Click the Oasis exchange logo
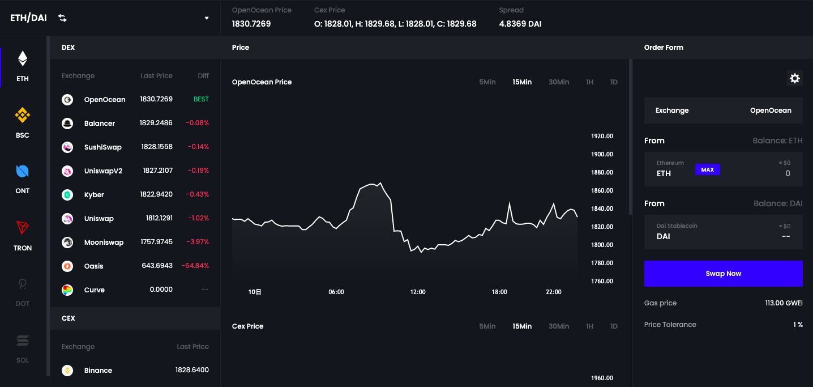The image size is (813, 387). pos(67,266)
